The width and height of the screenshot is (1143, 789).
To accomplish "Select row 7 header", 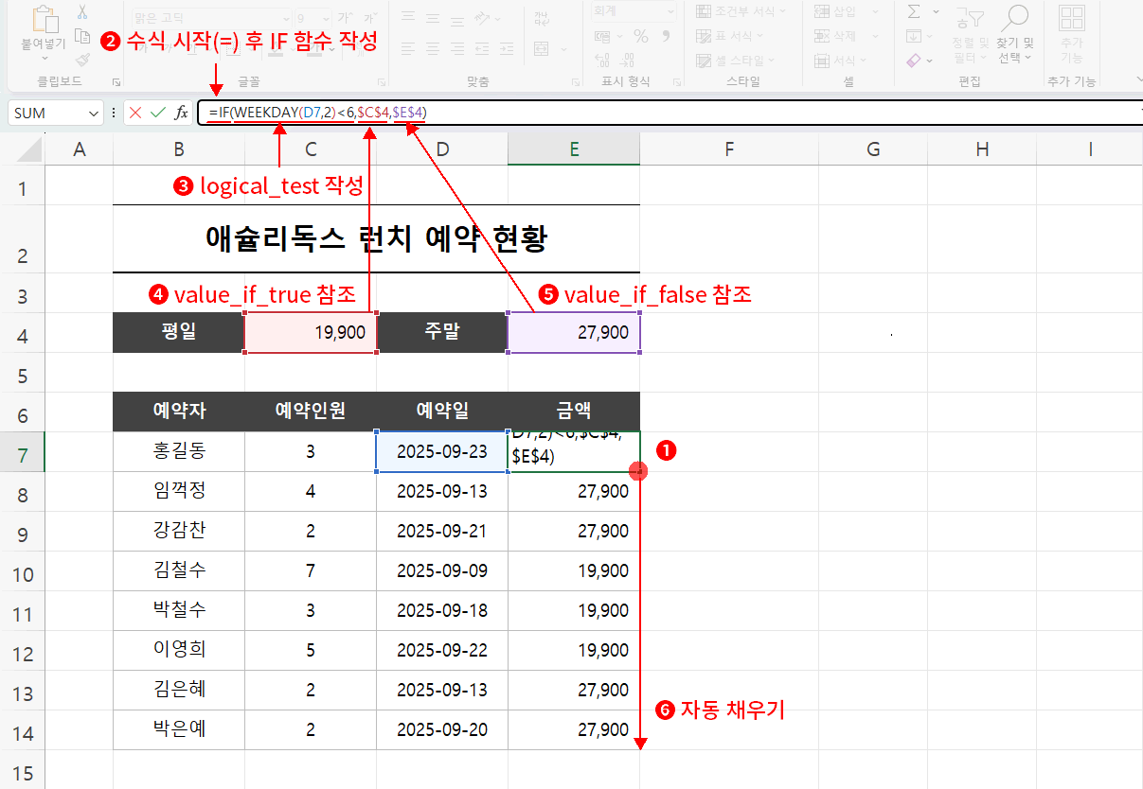I will click(x=22, y=452).
